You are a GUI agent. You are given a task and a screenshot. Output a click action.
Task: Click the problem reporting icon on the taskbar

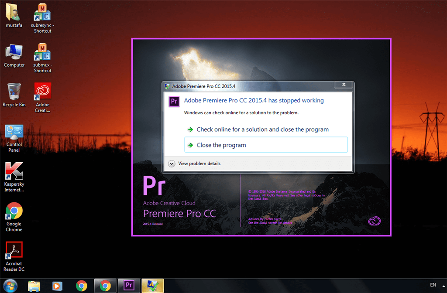click(152, 286)
